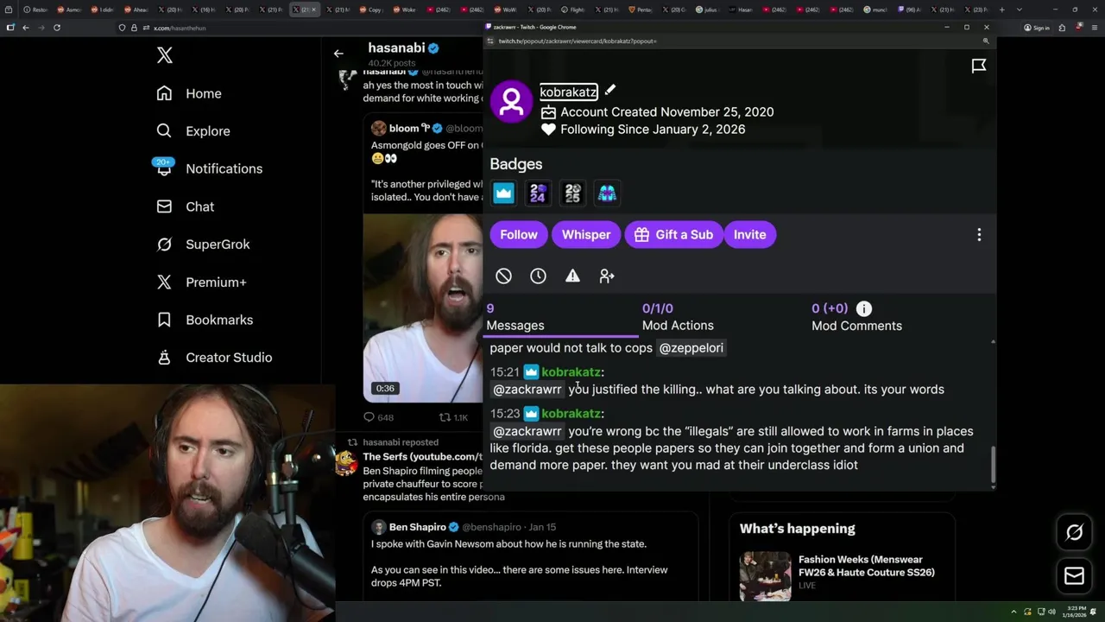This screenshot has height=622, width=1105.
Task: Click the @zeppelori mention in chat log
Action: click(x=691, y=348)
